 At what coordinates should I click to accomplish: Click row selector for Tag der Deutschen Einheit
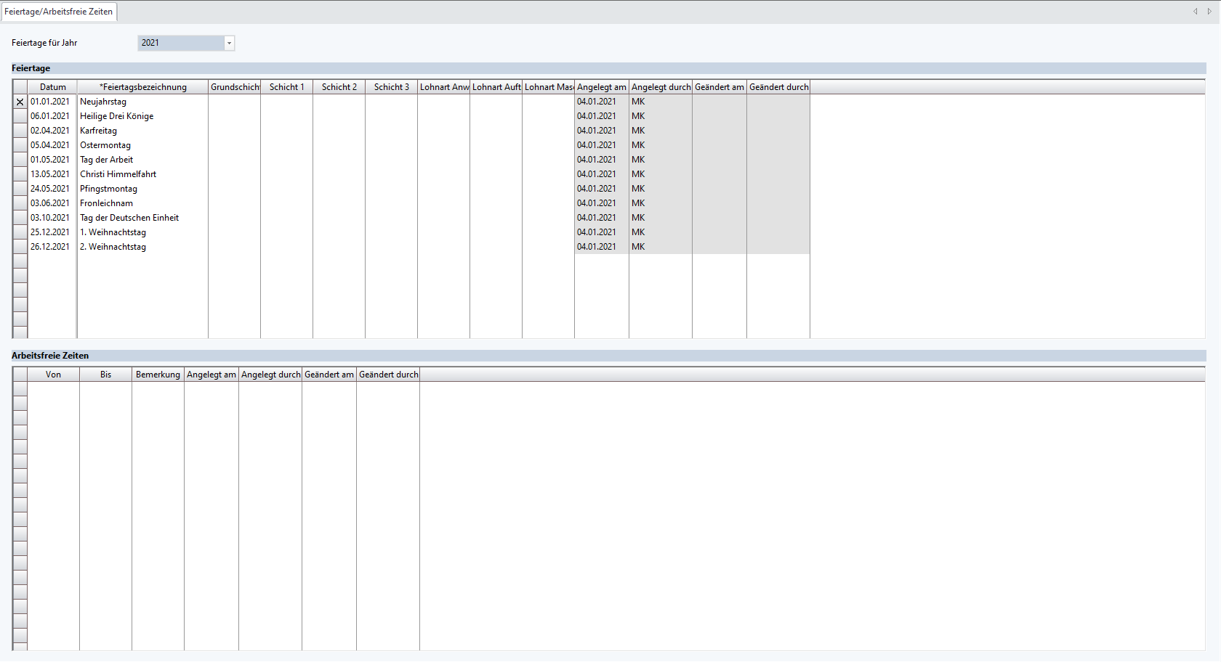pyautogui.click(x=20, y=218)
